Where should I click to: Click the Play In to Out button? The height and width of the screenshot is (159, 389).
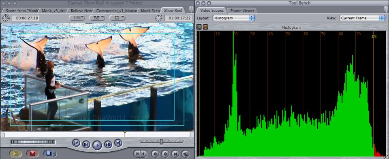point(86,144)
